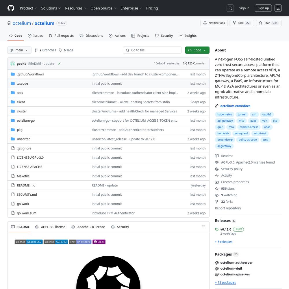Screen dimensions: 289x289
Task: Click the + 5 releases link
Action: pos(224,242)
